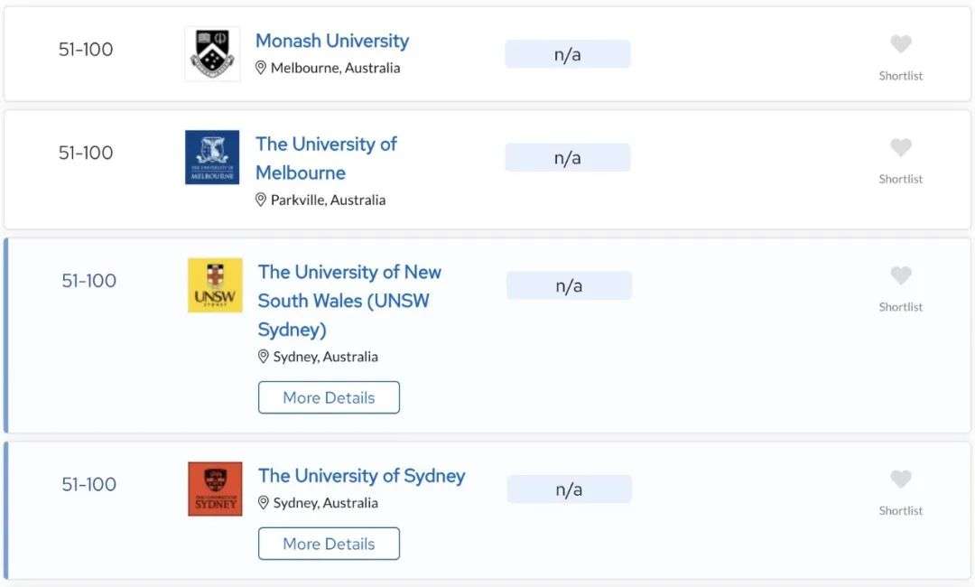
Task: Click the University of Melbourne blue logo
Action: [x=212, y=157]
